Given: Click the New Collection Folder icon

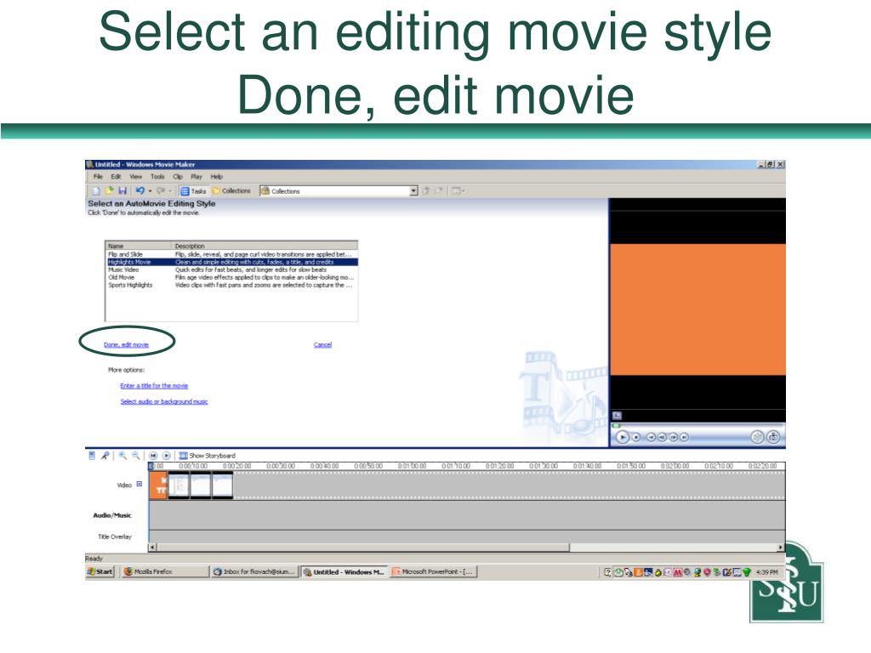Looking at the screenshot, I should pyautogui.click(x=439, y=191).
